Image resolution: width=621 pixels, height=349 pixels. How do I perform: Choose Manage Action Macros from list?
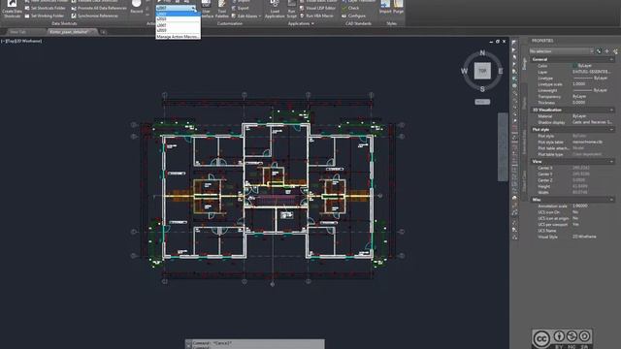tap(178, 37)
